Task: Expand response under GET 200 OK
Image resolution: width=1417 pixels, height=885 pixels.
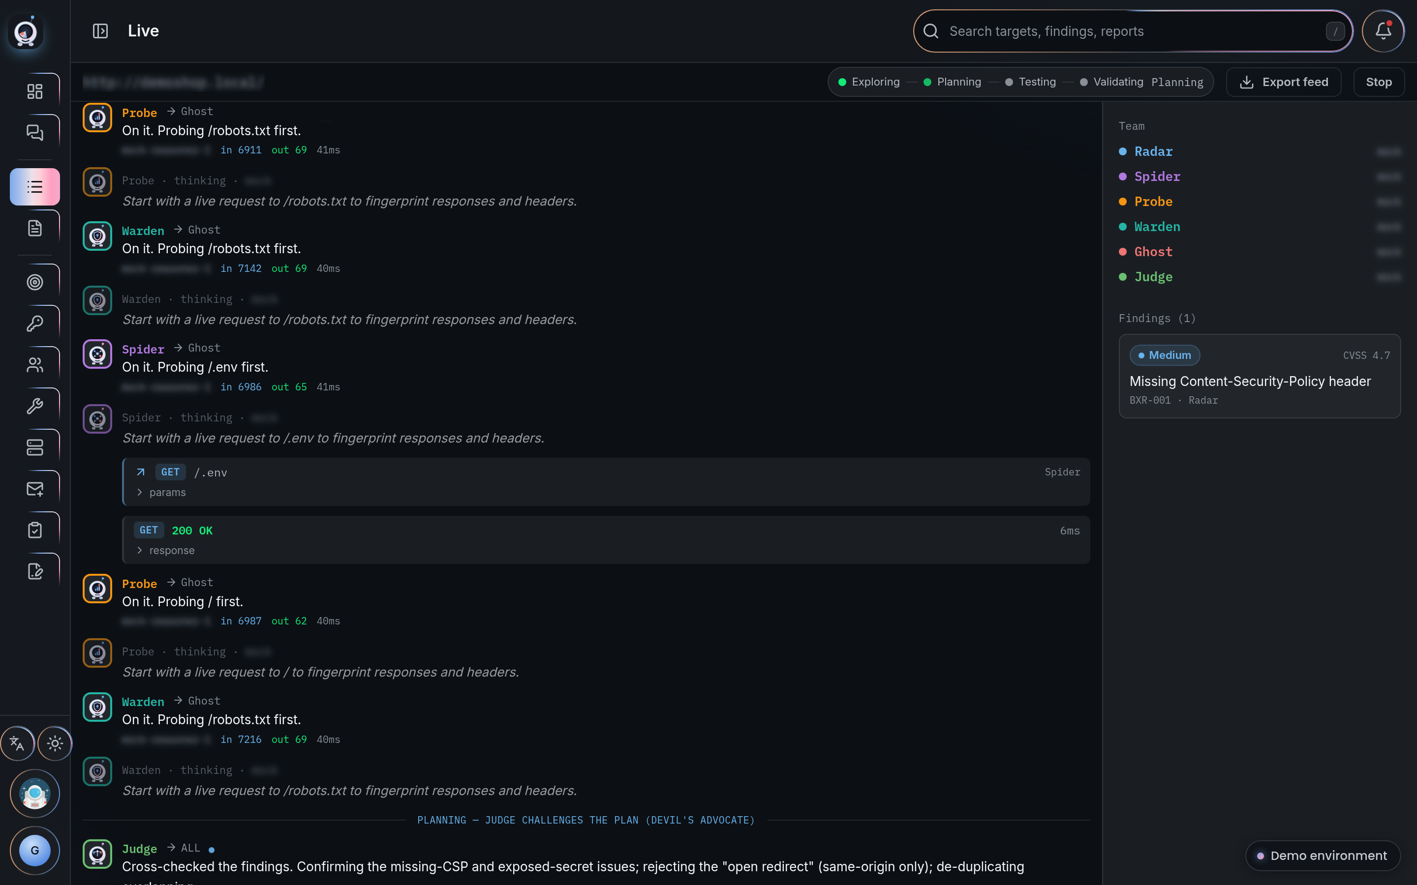Action: [166, 550]
